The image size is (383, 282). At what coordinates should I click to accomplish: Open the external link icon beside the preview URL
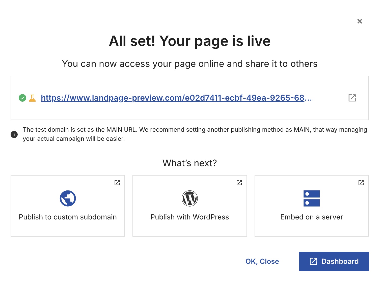tap(352, 98)
